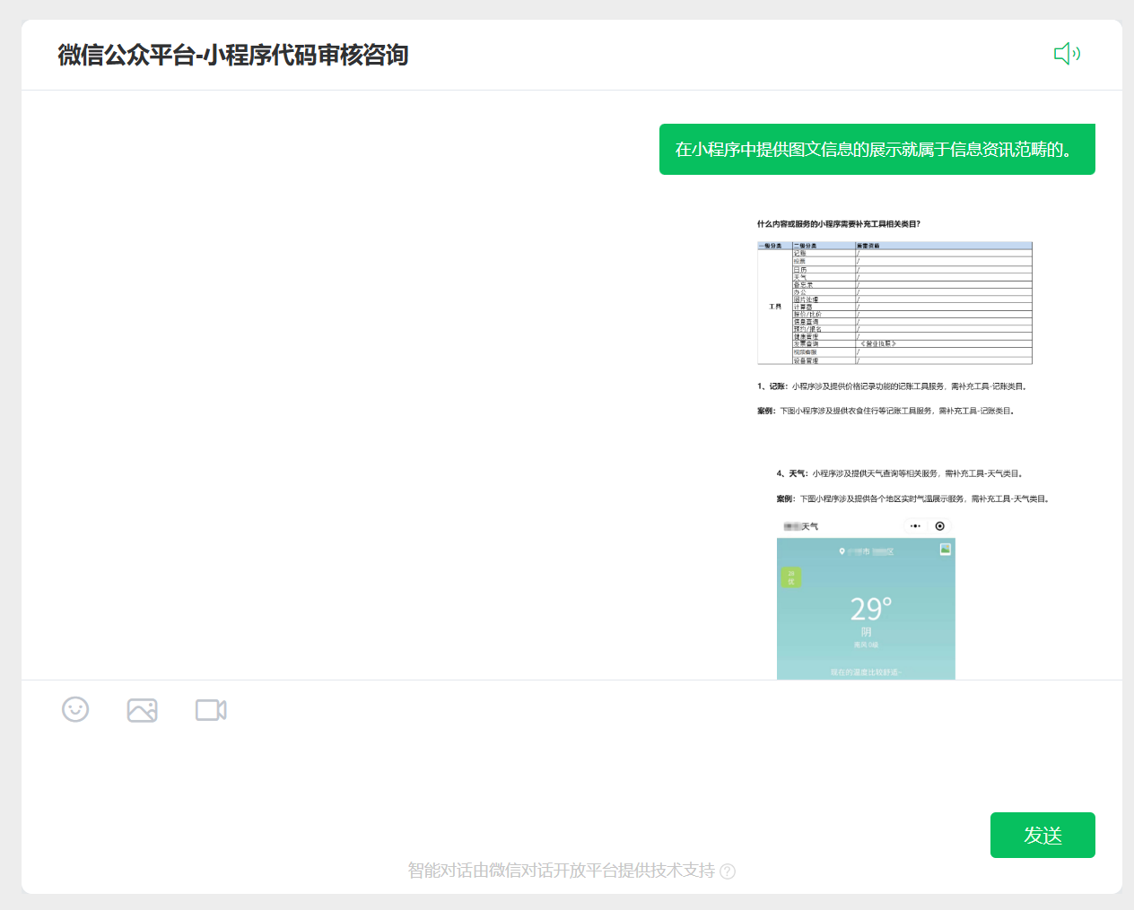
Task: Click the green 28优 air quality badge
Action: coord(791,577)
